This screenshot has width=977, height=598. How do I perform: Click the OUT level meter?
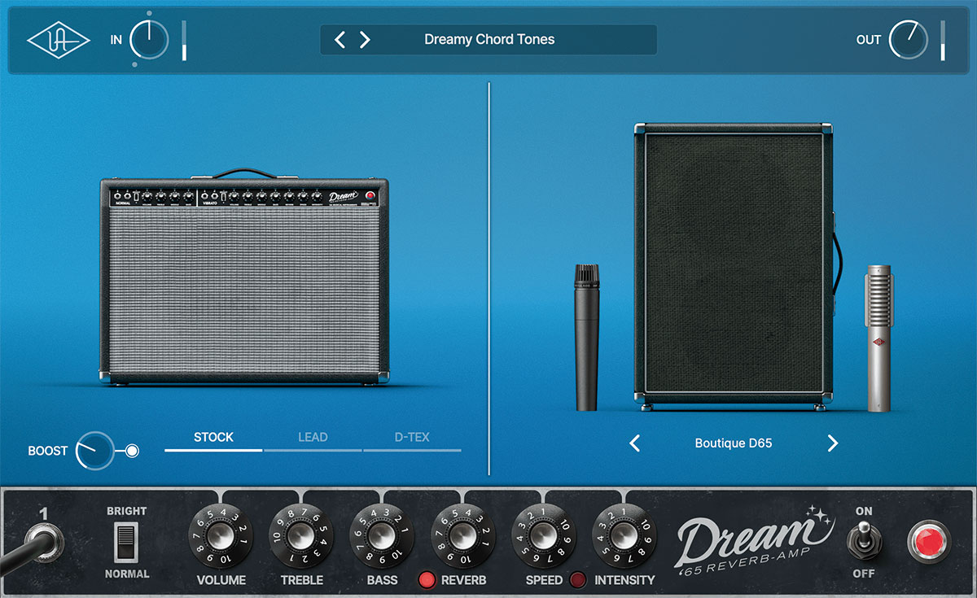tap(943, 40)
